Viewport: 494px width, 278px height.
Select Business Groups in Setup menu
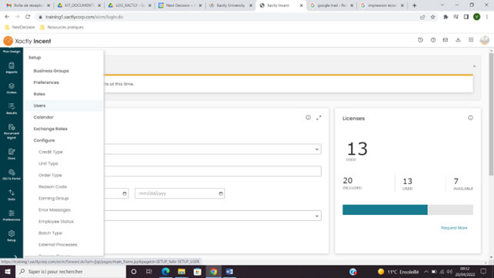pos(51,71)
